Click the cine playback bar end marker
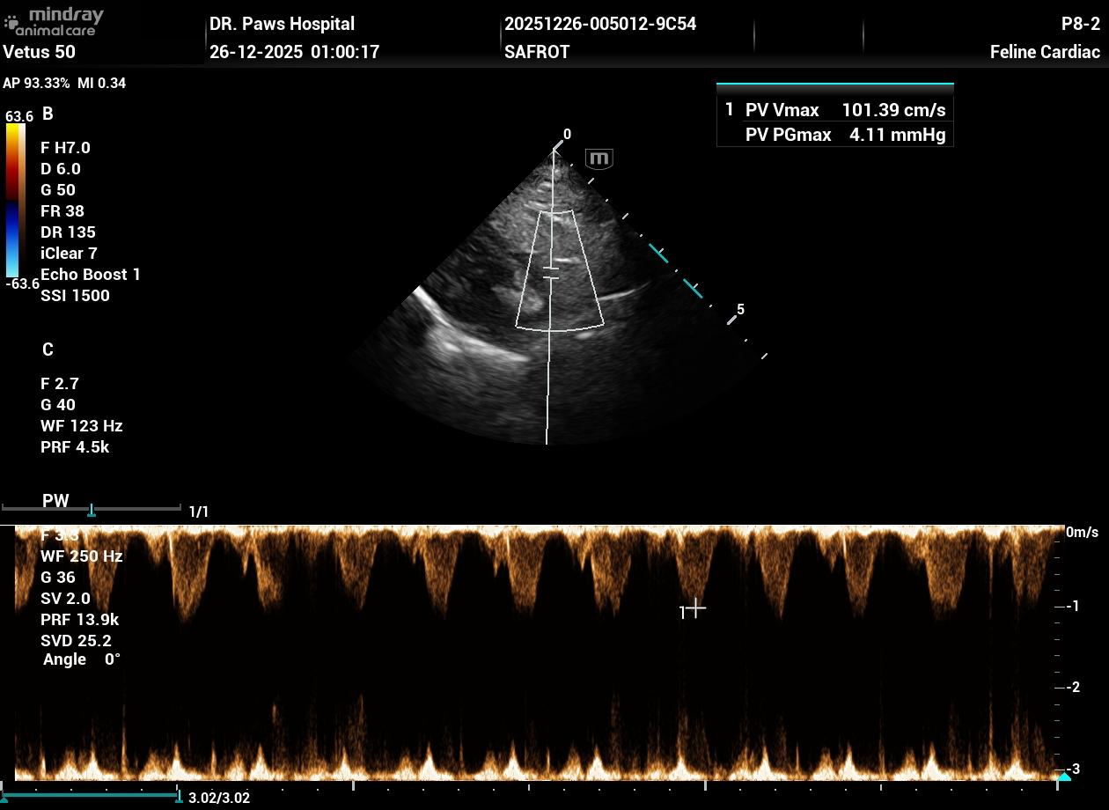Image resolution: width=1109 pixels, height=810 pixels. pos(179,797)
